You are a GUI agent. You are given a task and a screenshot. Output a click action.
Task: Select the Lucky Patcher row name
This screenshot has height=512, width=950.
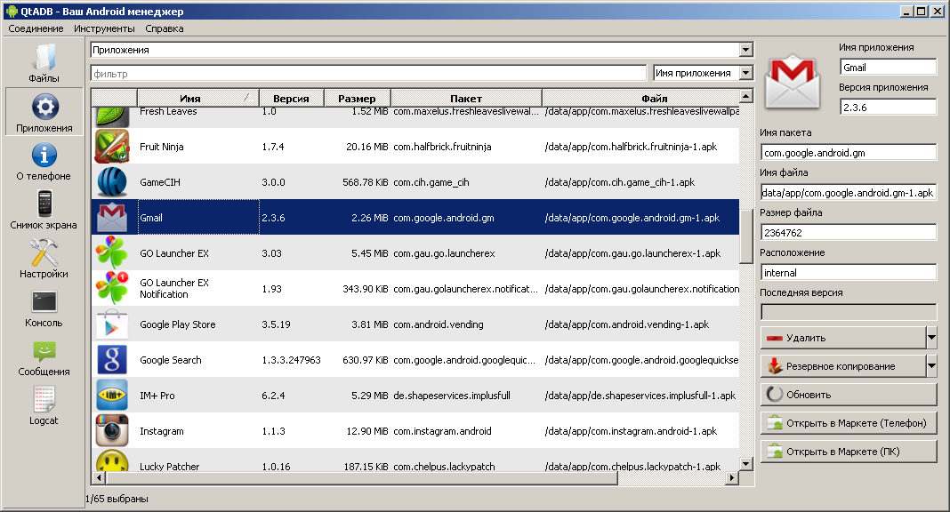tap(170, 467)
